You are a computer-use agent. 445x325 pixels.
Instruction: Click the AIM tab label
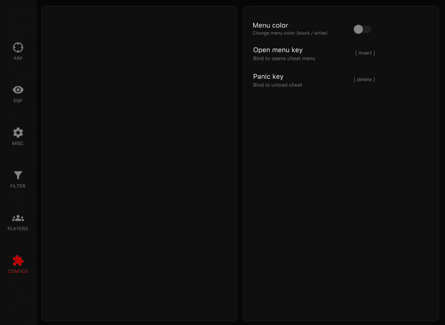coord(18,58)
